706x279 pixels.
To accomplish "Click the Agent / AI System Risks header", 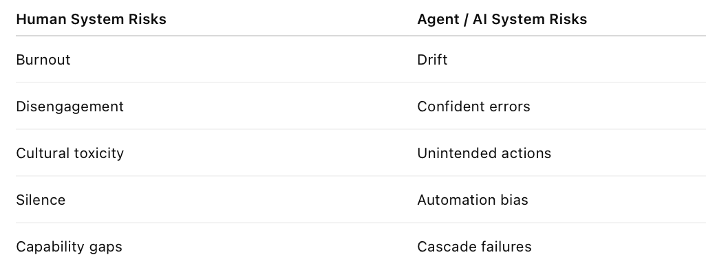I will pos(502,19).
